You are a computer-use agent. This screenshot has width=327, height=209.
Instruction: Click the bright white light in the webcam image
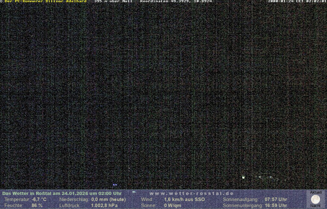point(243,177)
